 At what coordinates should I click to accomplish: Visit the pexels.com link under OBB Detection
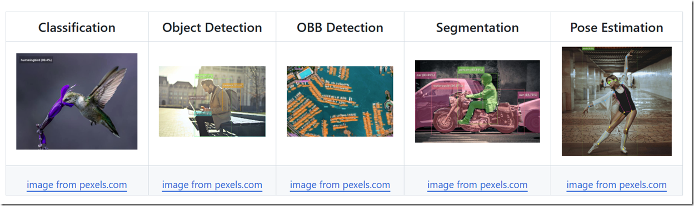coord(340,185)
